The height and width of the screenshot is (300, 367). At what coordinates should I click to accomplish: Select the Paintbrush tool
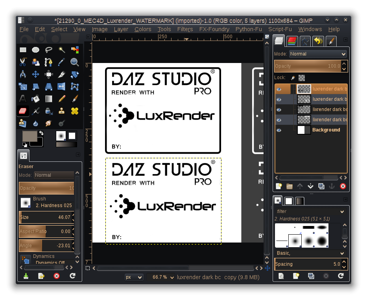(x=74, y=99)
